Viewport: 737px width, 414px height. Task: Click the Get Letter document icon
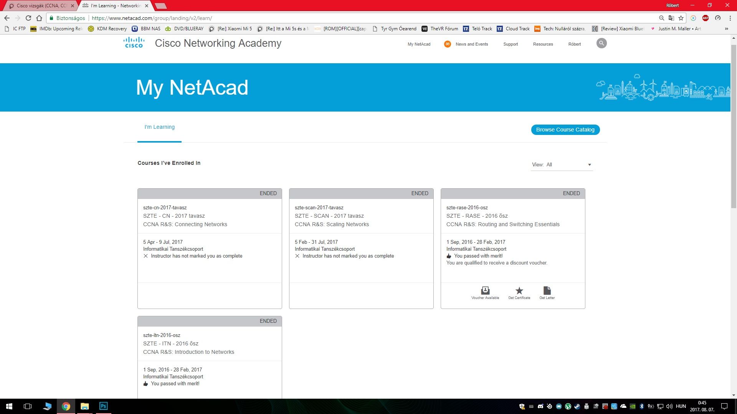[x=547, y=290]
